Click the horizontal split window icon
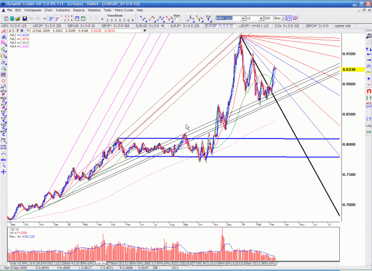This screenshot has width=372, height=271. pos(77,18)
